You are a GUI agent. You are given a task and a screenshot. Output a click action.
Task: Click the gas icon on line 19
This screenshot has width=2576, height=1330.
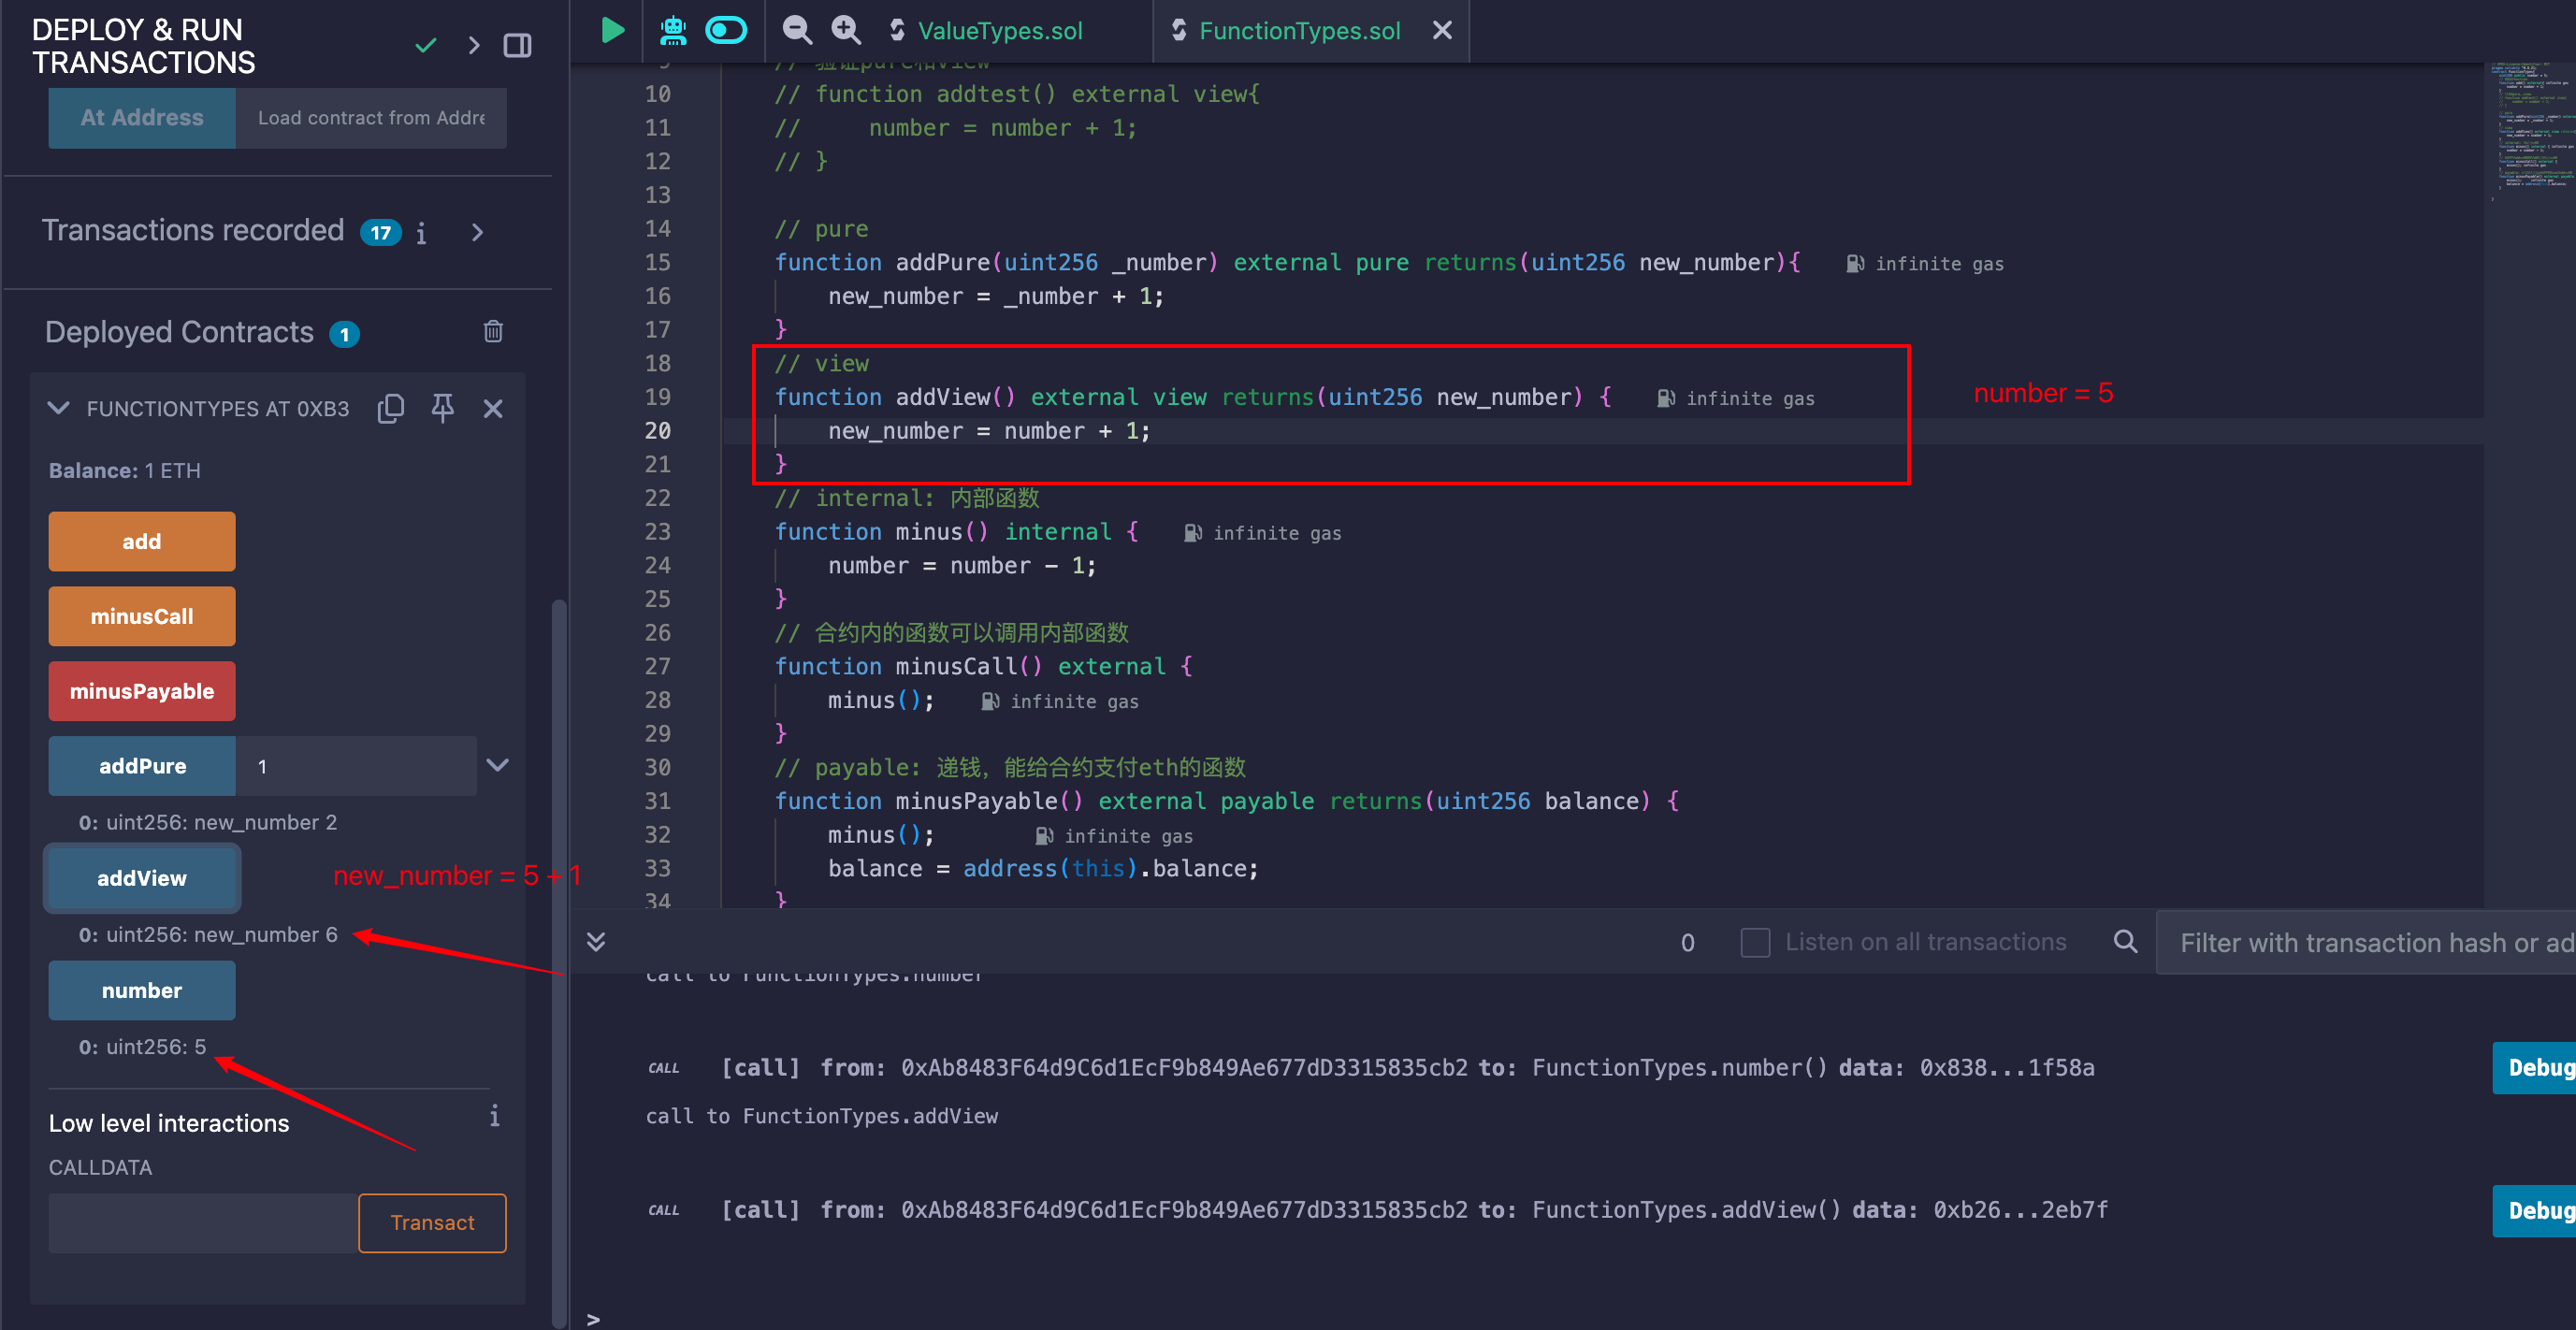1666,398
